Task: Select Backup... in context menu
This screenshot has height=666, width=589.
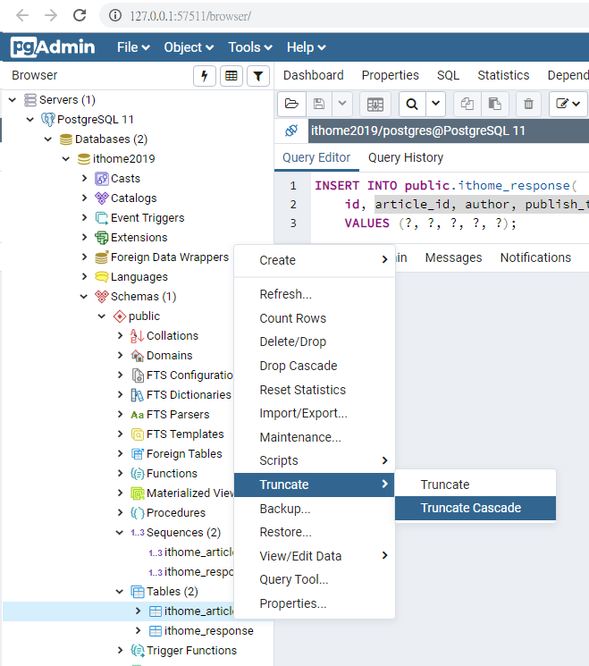Action: click(x=315, y=509)
